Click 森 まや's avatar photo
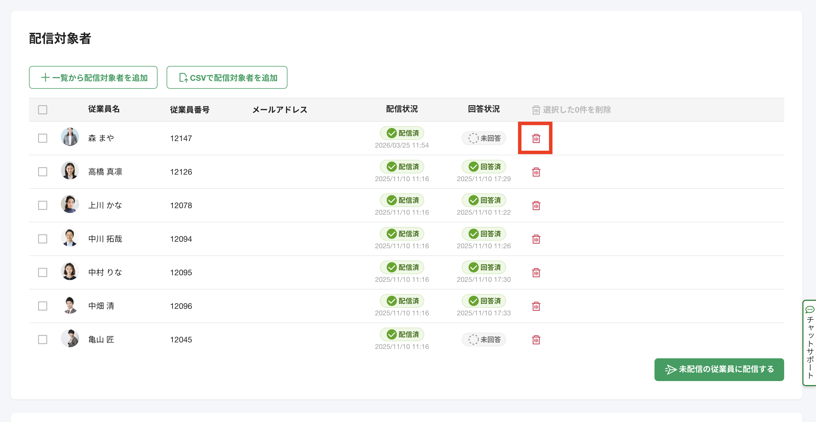Image resolution: width=816 pixels, height=422 pixels. [70, 137]
